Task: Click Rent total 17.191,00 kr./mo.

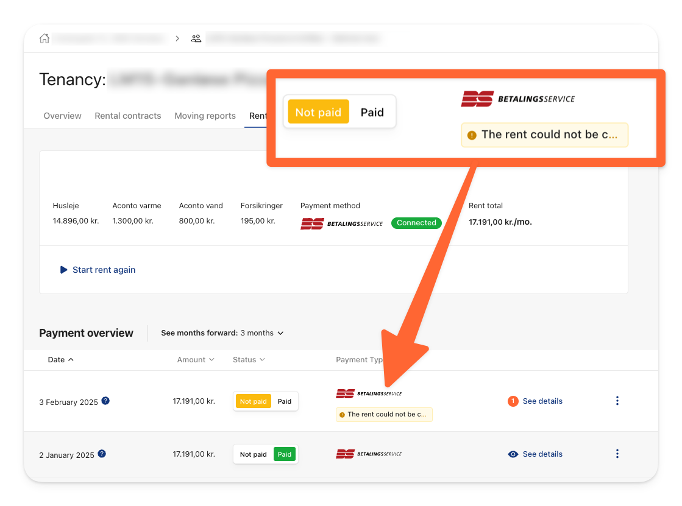Action: (500, 222)
